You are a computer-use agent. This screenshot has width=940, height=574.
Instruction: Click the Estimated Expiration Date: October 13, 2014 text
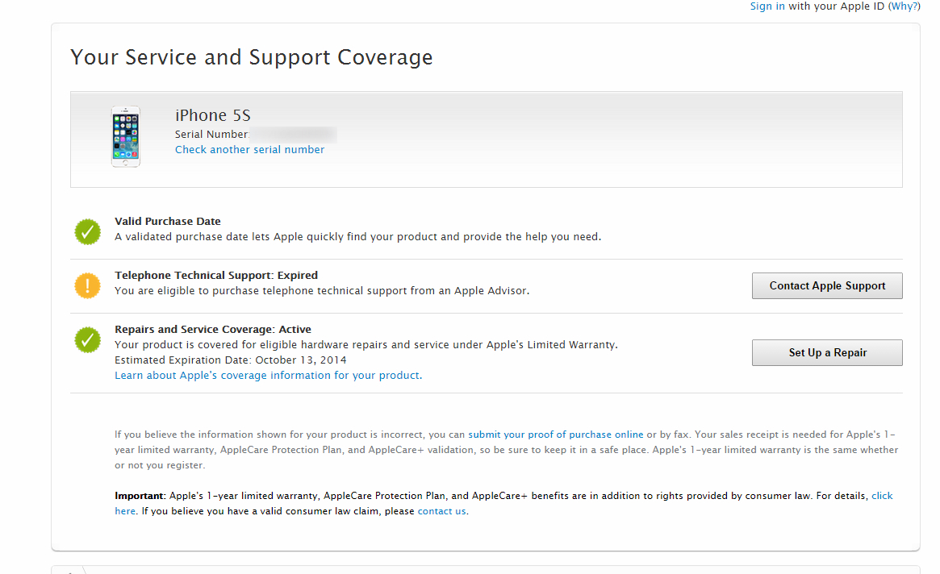(231, 360)
